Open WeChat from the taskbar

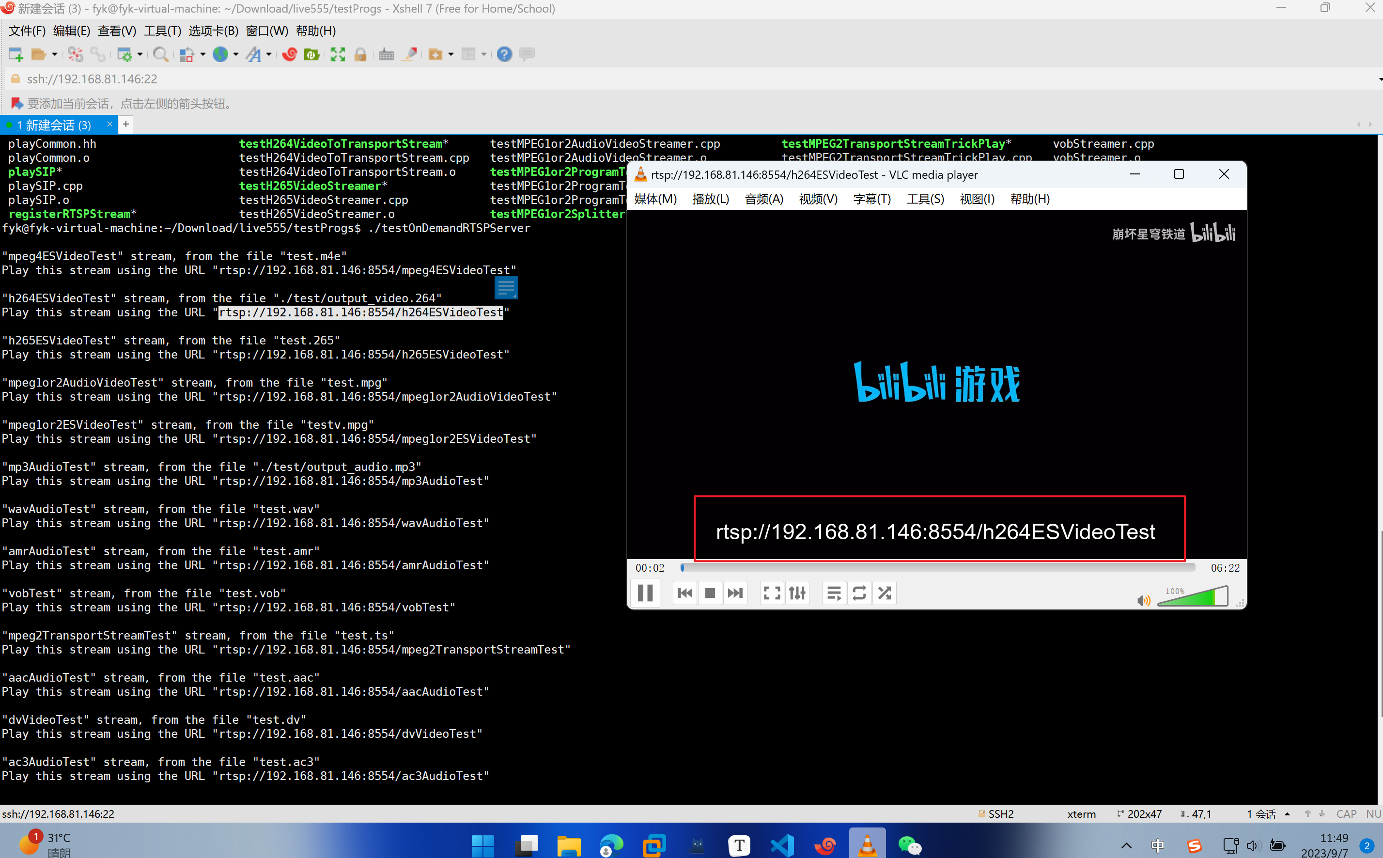910,845
